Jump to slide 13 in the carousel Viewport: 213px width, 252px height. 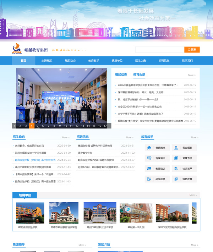pyautogui.click(x=83, y=126)
